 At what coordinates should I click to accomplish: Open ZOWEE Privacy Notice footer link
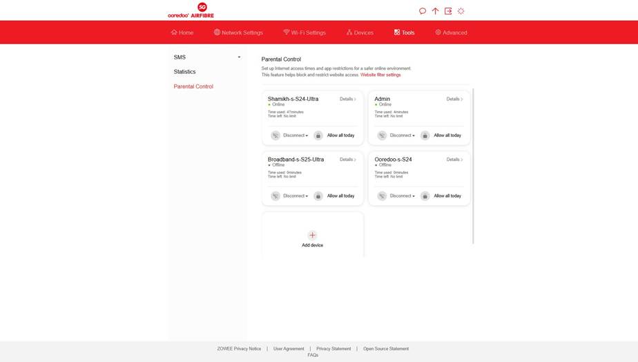(239, 349)
